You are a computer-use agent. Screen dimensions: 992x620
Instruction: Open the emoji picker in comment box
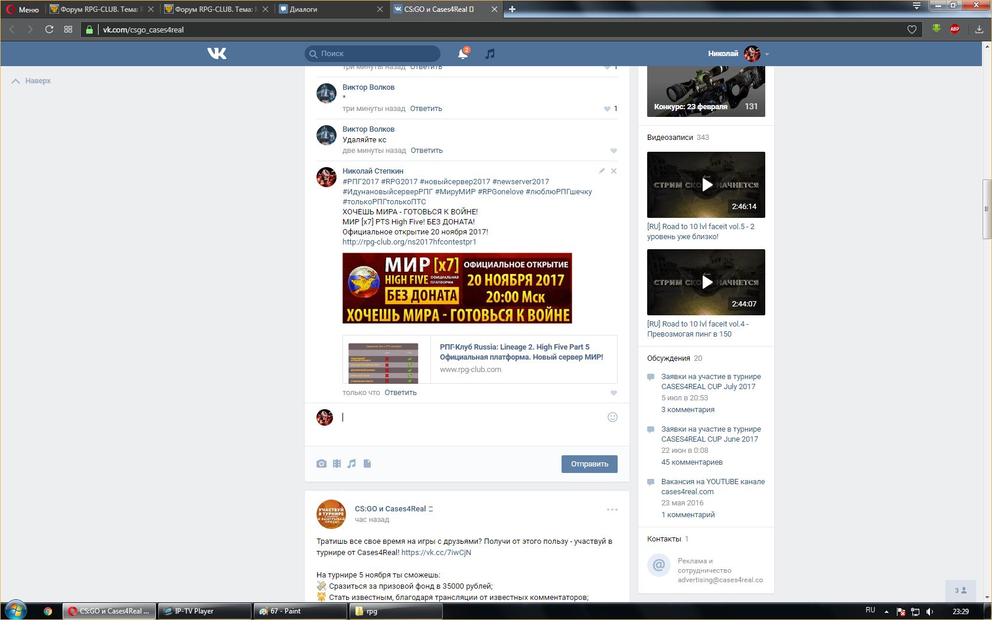click(612, 417)
